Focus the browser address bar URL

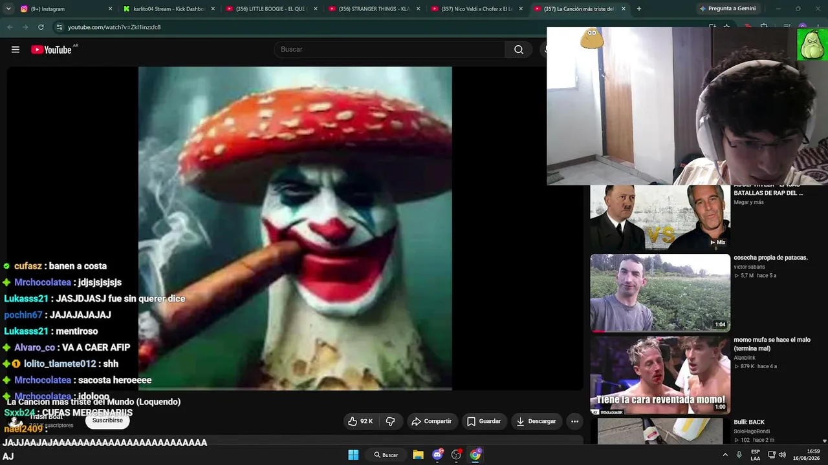(114, 27)
